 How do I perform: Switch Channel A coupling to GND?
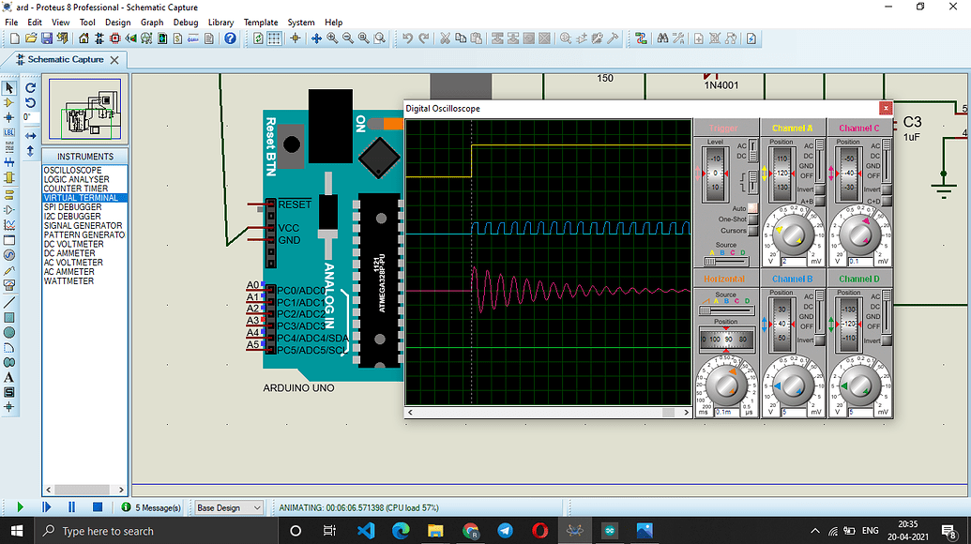coord(808,165)
